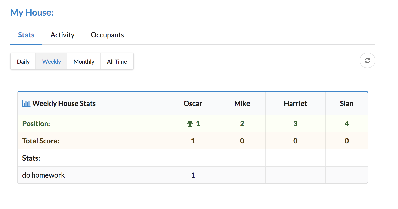The width and height of the screenshot is (398, 209).
Task: Click the My House heading
Action: 32,12
